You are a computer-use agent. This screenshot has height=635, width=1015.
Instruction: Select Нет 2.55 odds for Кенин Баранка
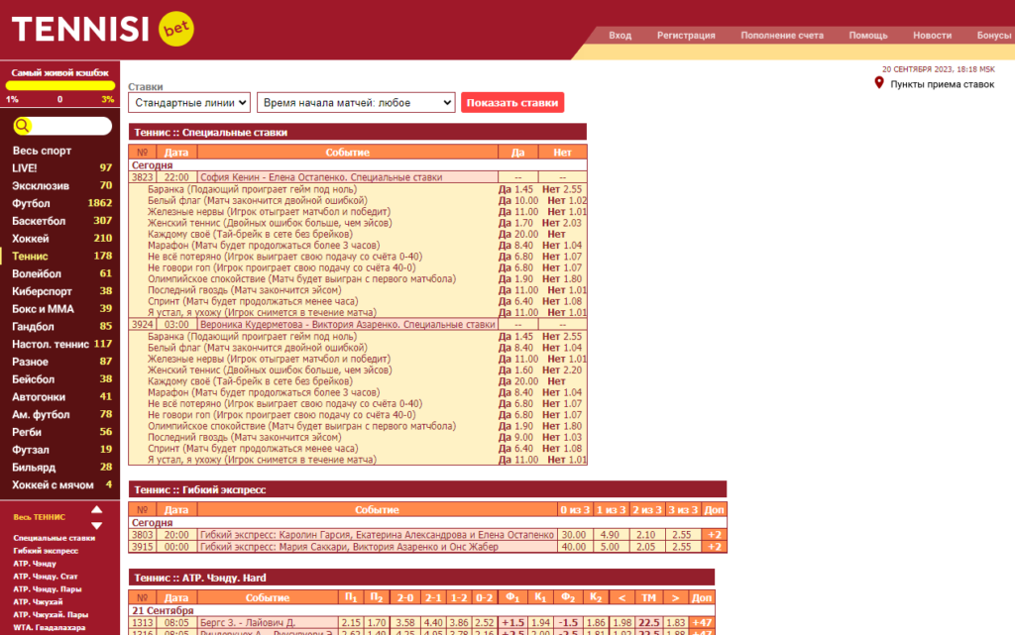coord(562,189)
